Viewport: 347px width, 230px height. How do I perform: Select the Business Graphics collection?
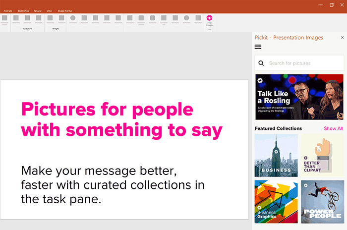(276, 202)
